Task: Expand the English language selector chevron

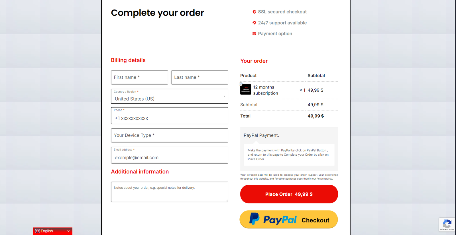Action: pos(68,231)
